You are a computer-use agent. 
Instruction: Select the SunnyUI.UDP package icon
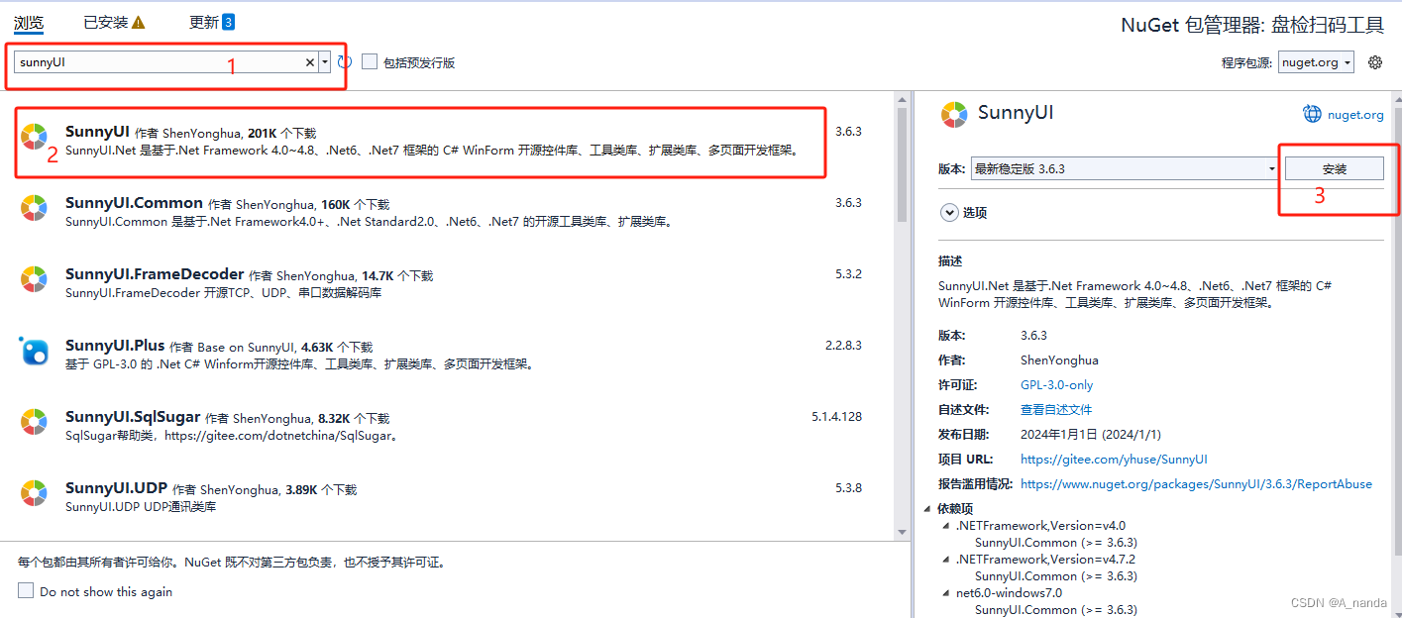(34, 492)
